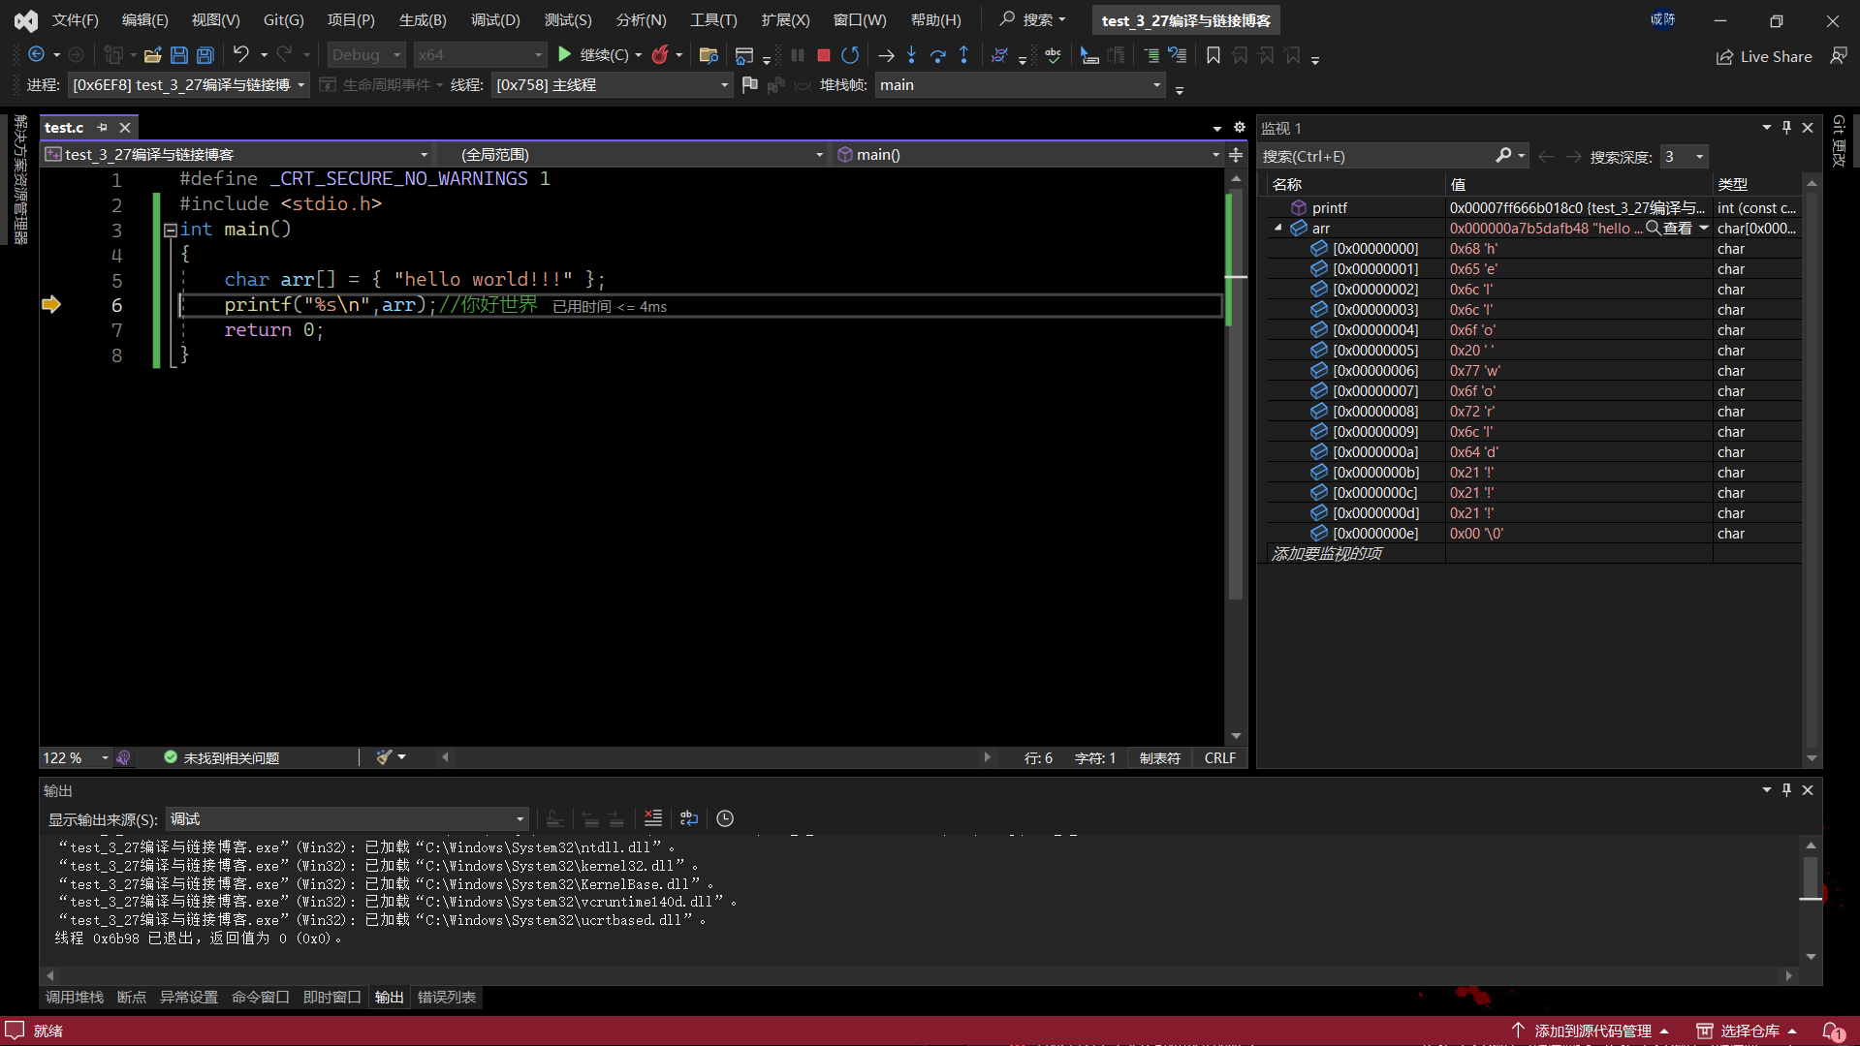Save the current file

tap(178, 55)
